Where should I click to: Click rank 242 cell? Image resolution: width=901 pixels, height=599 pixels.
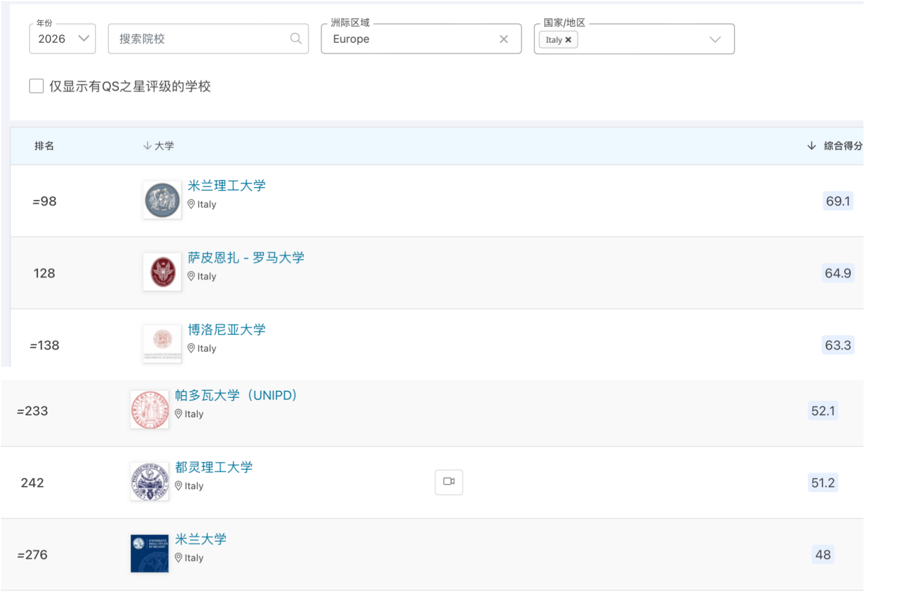point(32,483)
